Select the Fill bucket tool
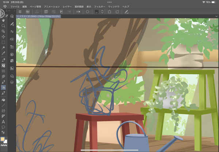The width and height of the screenshot is (219, 152). point(3,99)
